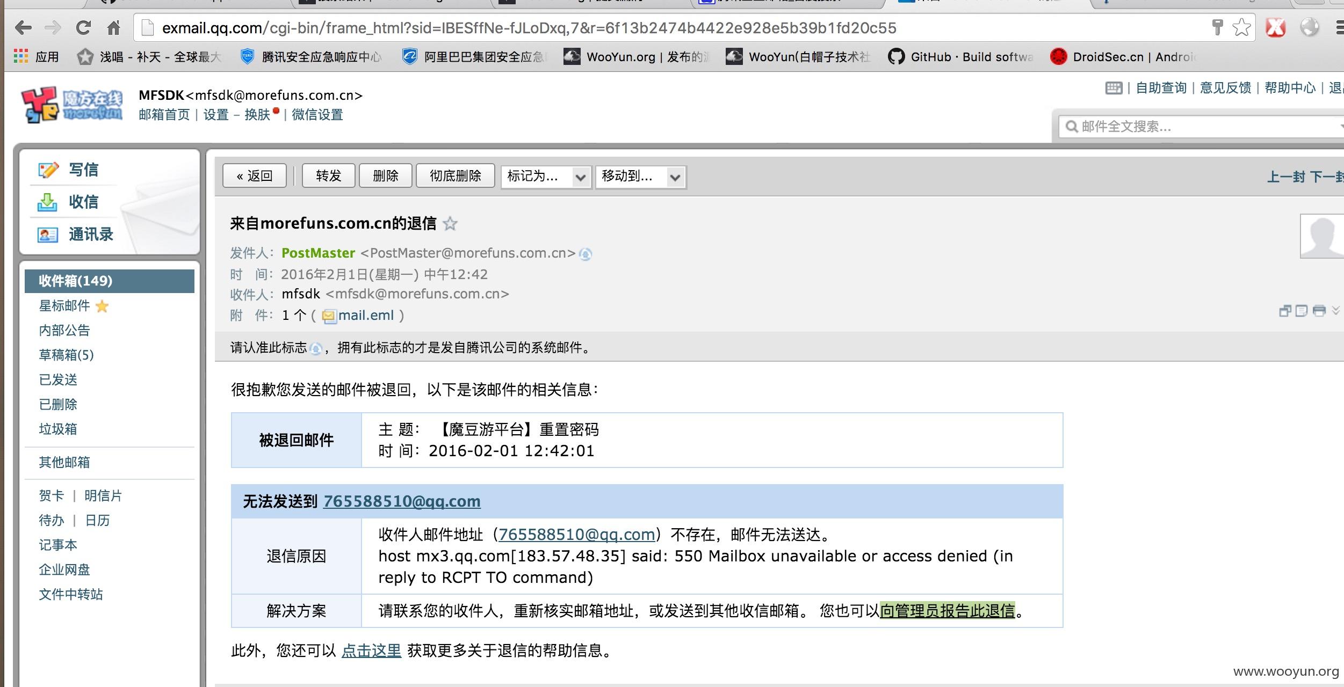Expand more options double chevron

click(1335, 310)
